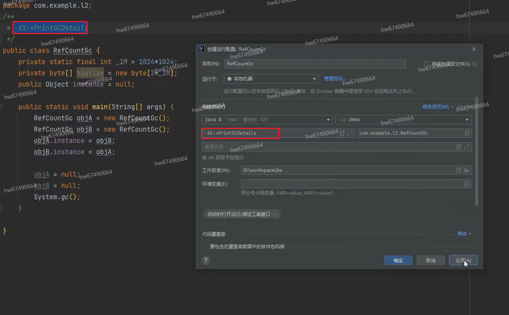Image resolution: width=509 pixels, height=315 pixels.
Task: Open the gear settings beside store-as-project-file
Action: pyautogui.click(x=474, y=64)
